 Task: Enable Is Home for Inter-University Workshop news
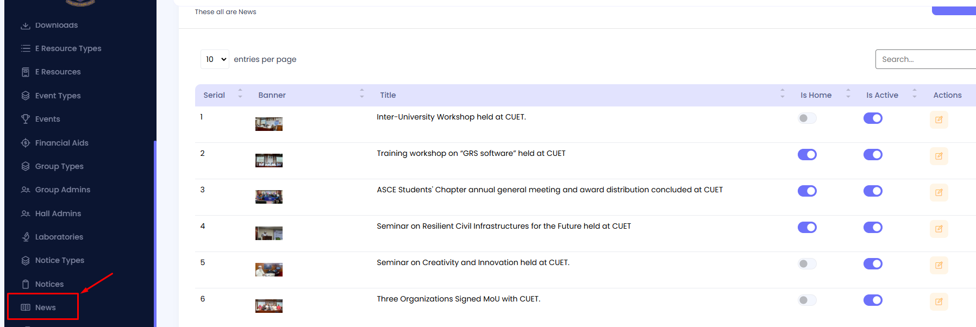coord(807,118)
